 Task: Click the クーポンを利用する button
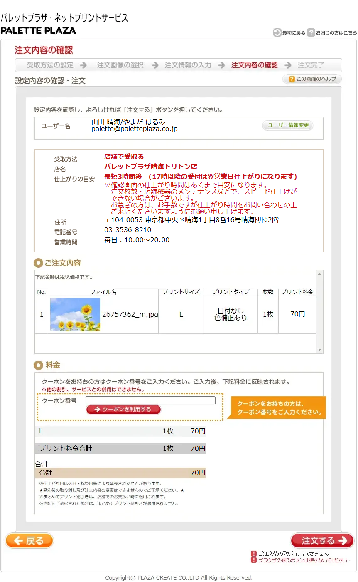123,410
